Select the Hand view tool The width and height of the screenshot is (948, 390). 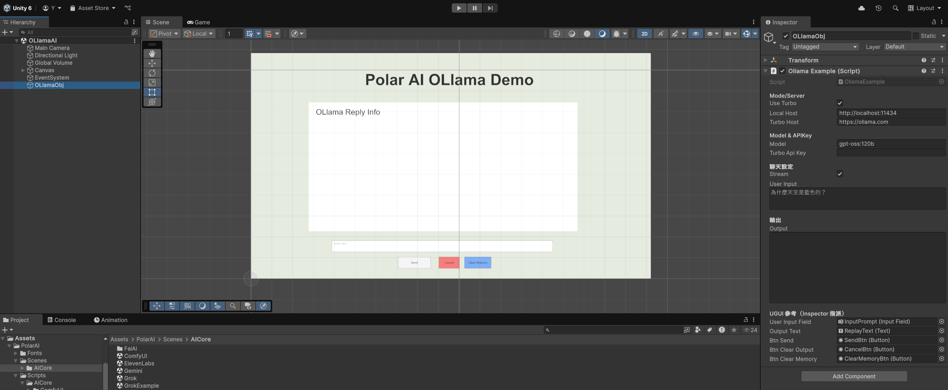(152, 54)
